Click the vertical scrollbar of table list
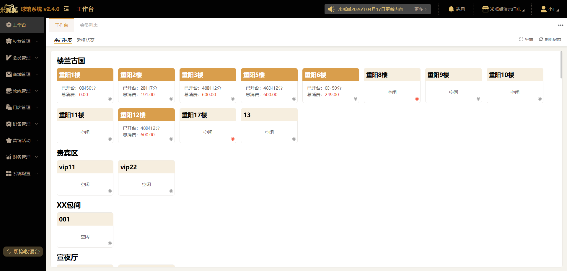The image size is (567, 271). coord(561,65)
